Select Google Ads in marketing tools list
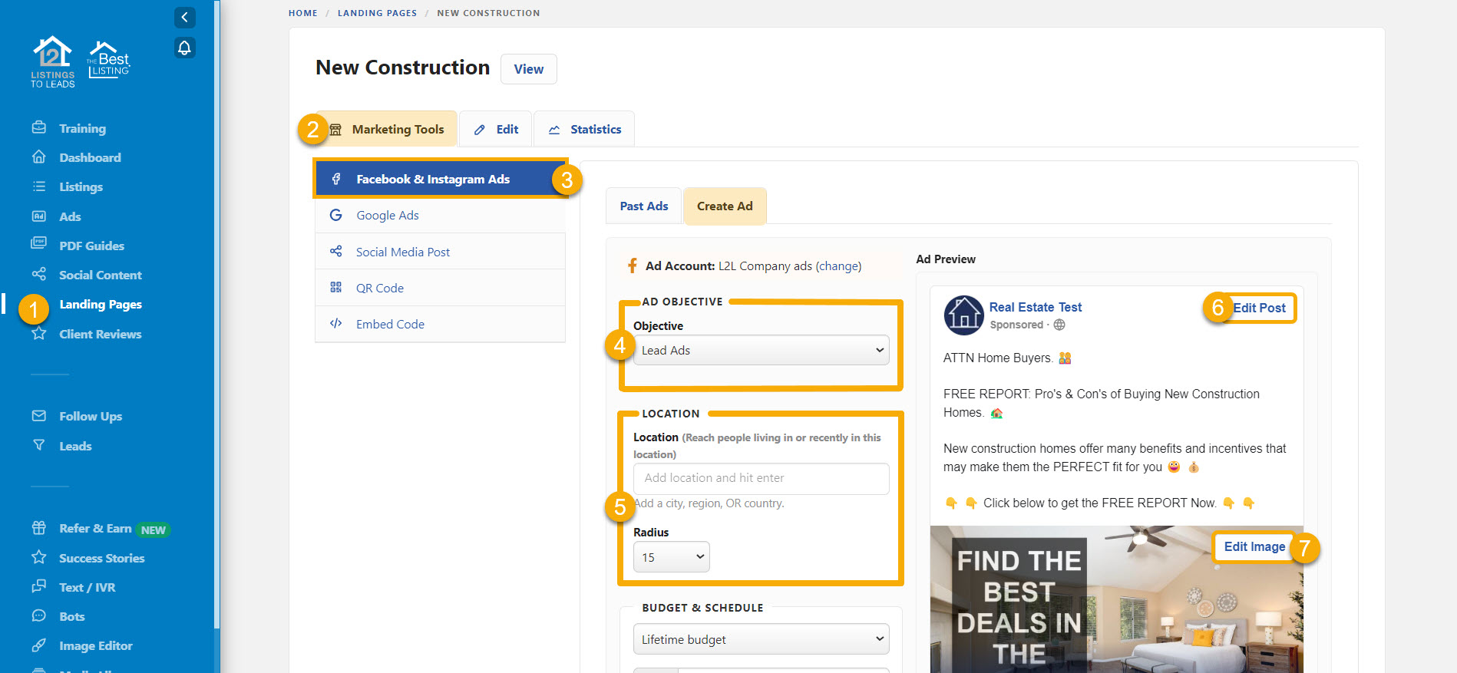The width and height of the screenshot is (1457, 673). click(387, 216)
